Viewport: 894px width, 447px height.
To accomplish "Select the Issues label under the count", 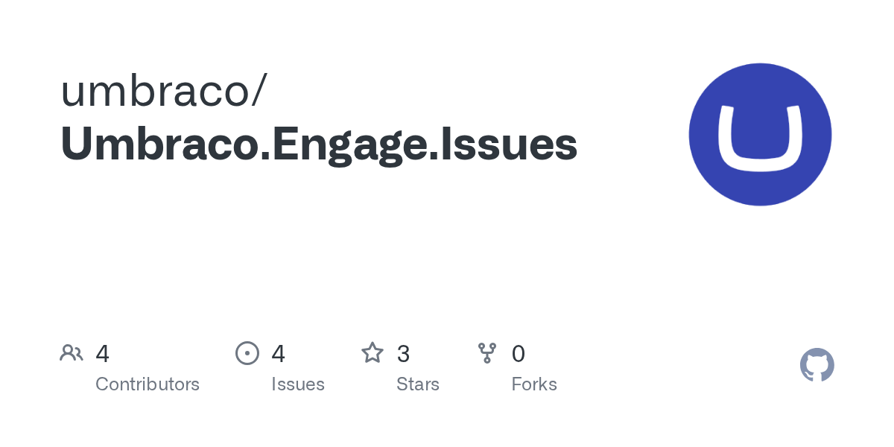I will pyautogui.click(x=298, y=384).
